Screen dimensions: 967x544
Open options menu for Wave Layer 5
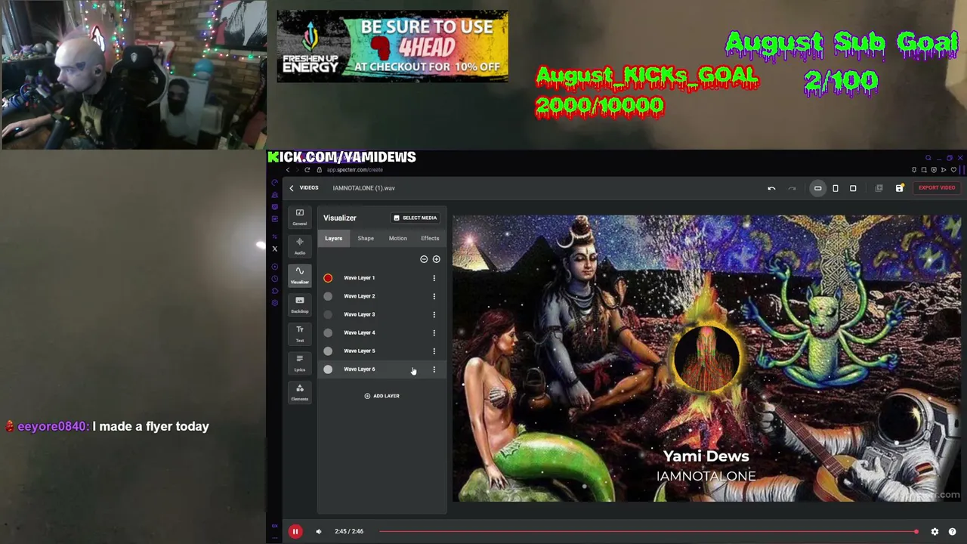(434, 351)
